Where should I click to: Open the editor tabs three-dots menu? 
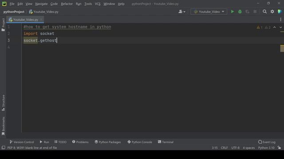tap(280, 19)
